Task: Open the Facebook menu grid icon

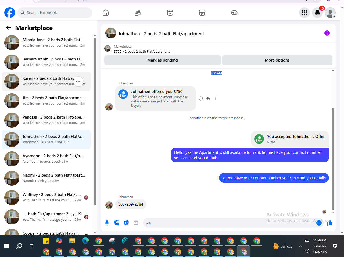Action: 304,13
